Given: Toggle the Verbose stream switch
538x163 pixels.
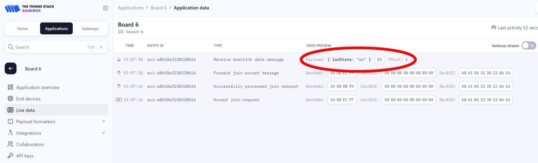Looking at the screenshot, I should coord(528,45).
